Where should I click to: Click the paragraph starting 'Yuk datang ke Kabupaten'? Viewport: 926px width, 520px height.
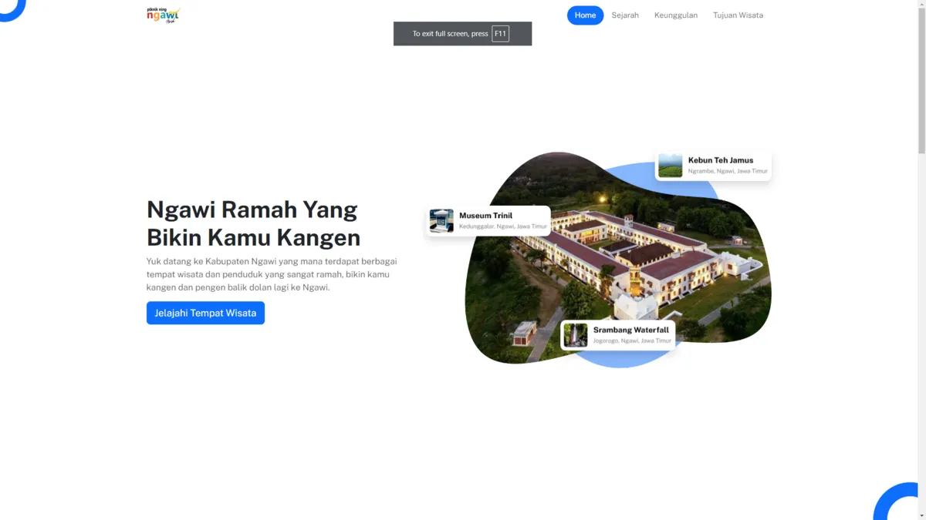pos(272,274)
